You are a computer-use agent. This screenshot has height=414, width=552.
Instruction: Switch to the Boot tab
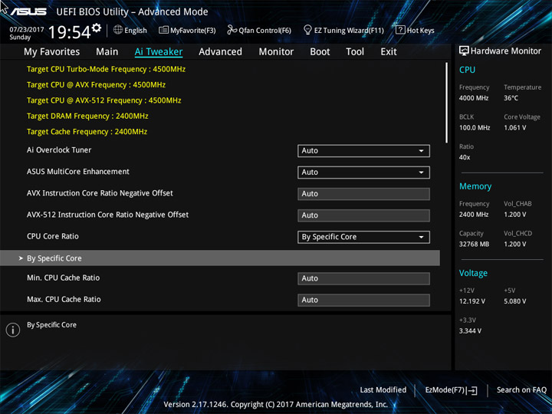pos(320,52)
